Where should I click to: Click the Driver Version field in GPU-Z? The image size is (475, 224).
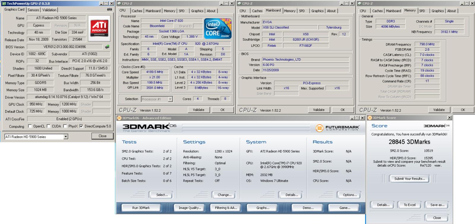tap(69, 97)
